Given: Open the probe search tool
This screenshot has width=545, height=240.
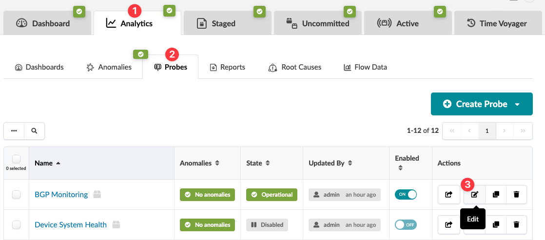Looking at the screenshot, I should [34, 131].
